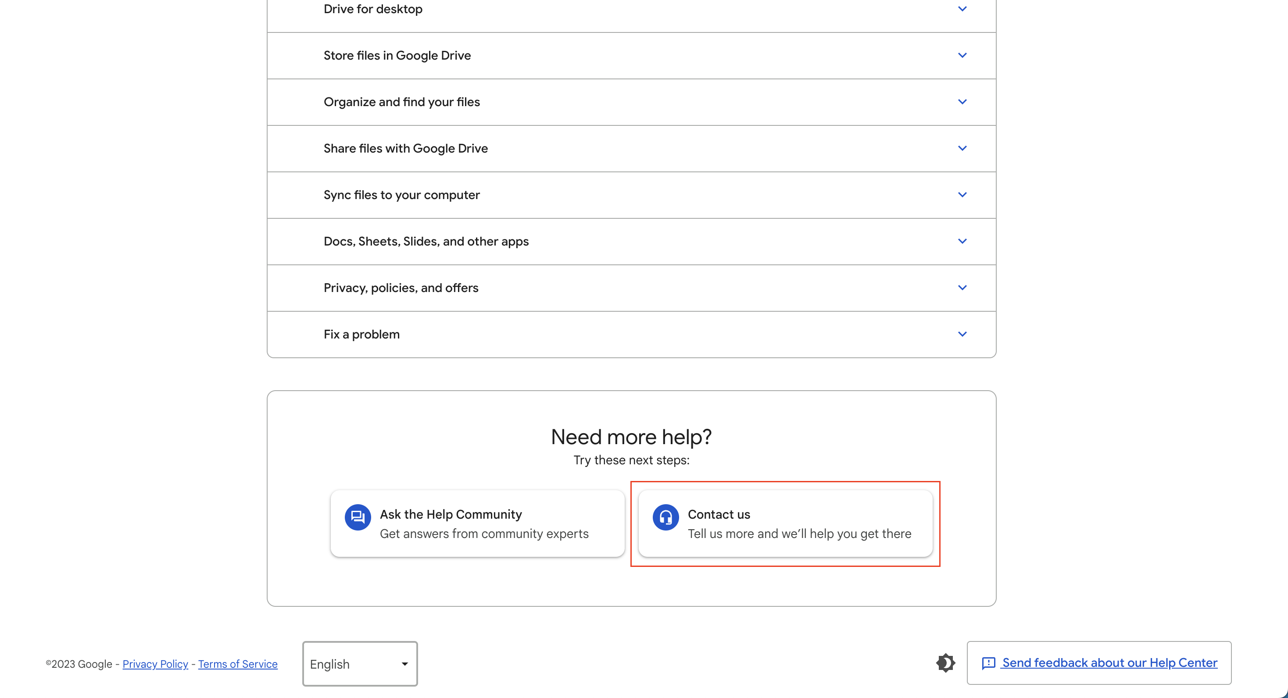This screenshot has width=1288, height=698.
Task: Expand the Drive for desktop chevron
Action: coord(962,9)
